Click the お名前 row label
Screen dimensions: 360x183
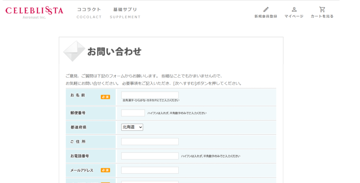pyautogui.click(x=78, y=95)
